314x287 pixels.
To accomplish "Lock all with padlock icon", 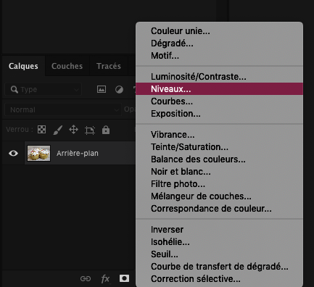I will click(x=106, y=130).
